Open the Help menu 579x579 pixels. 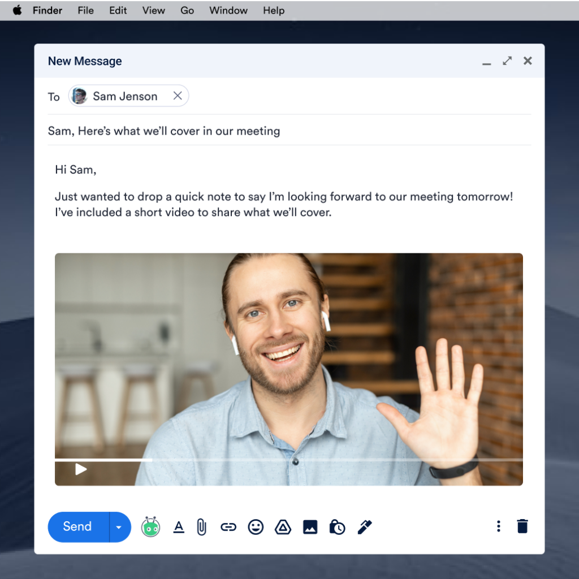(x=274, y=10)
